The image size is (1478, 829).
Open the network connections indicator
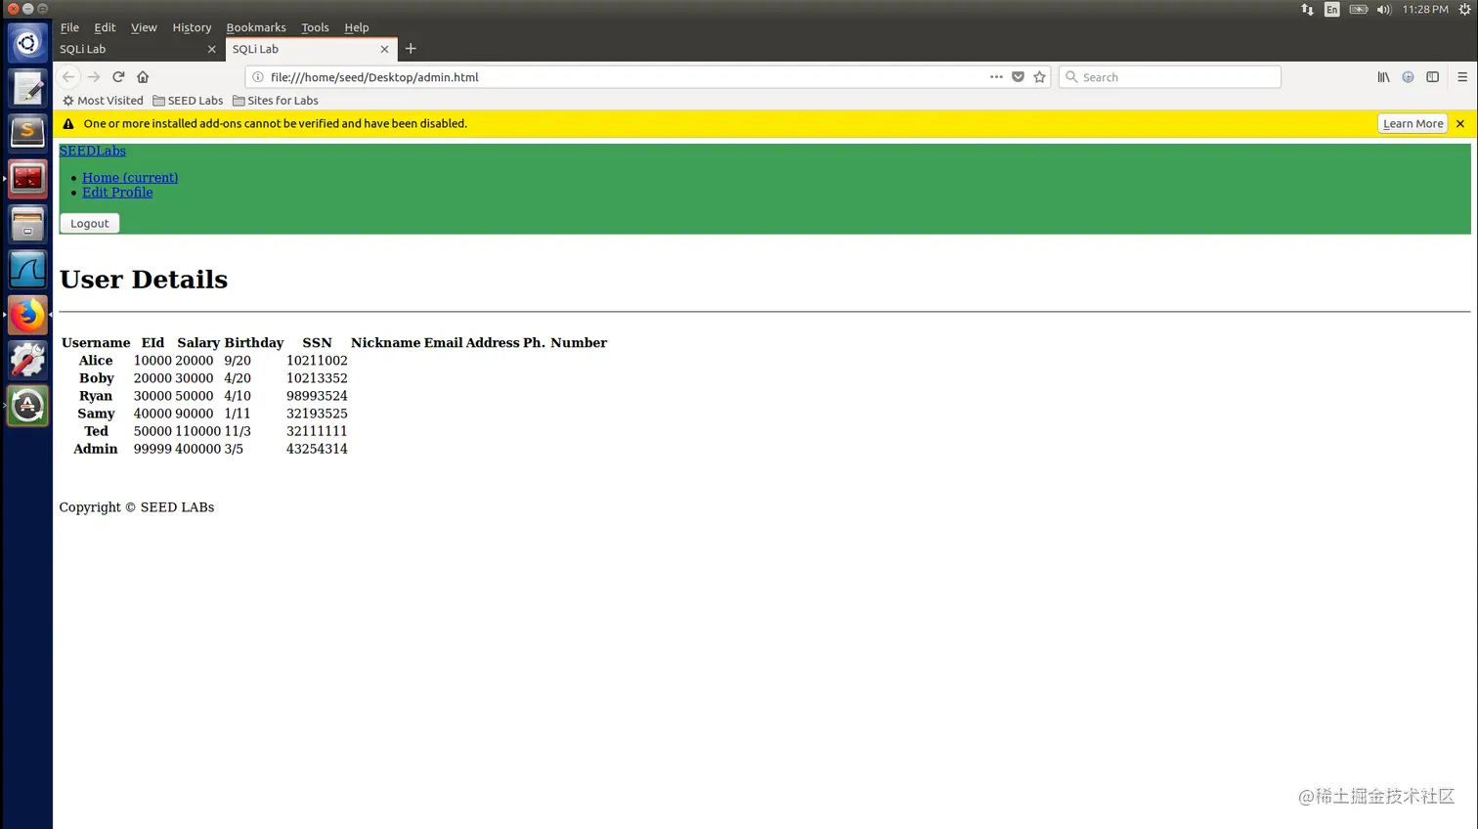tap(1307, 10)
